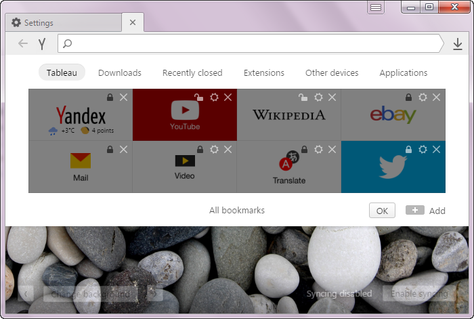
Task: Open settings gear on Translate tile
Action: 318,150
